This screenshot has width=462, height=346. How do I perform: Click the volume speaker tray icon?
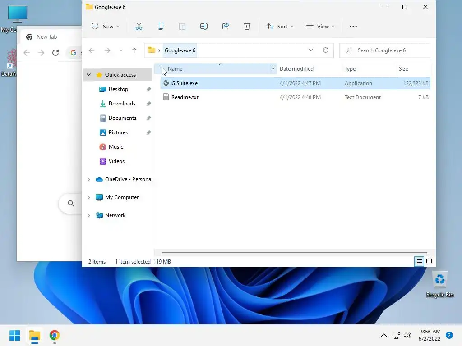407,335
